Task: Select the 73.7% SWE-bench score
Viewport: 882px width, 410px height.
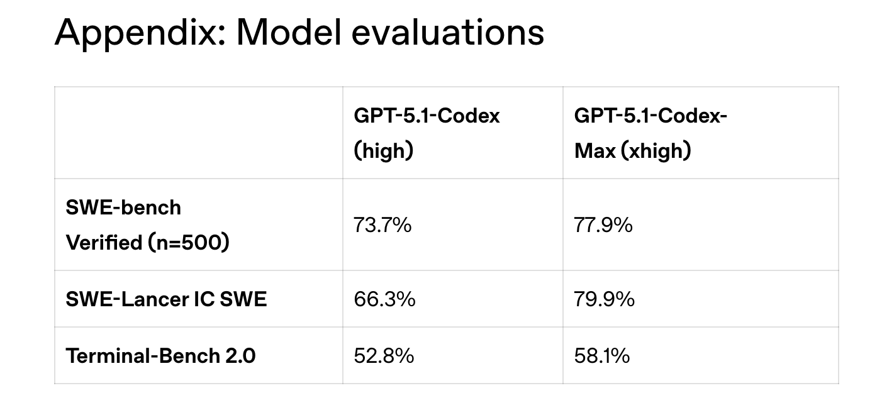Action: tap(382, 224)
